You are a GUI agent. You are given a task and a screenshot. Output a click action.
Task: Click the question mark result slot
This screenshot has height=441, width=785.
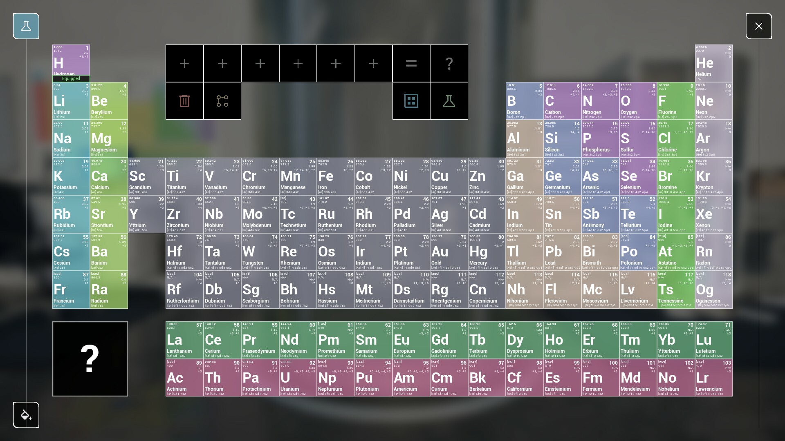coord(449,63)
